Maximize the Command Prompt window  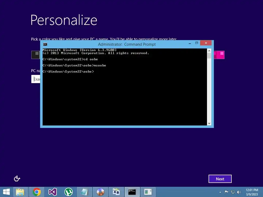click(197, 43)
